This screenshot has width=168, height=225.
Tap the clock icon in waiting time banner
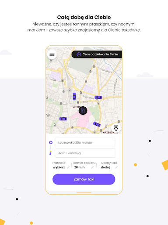point(79,54)
